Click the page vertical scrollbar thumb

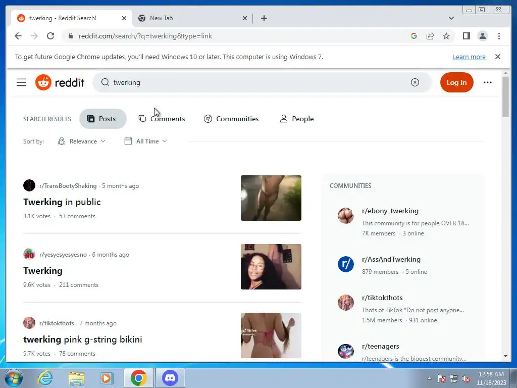(505, 96)
